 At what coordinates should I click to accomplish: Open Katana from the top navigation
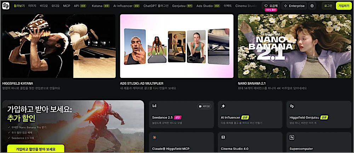tap(101, 6)
